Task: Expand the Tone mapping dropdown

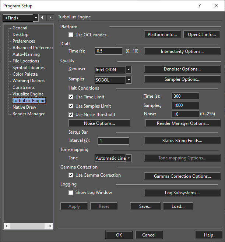Action: point(129,158)
